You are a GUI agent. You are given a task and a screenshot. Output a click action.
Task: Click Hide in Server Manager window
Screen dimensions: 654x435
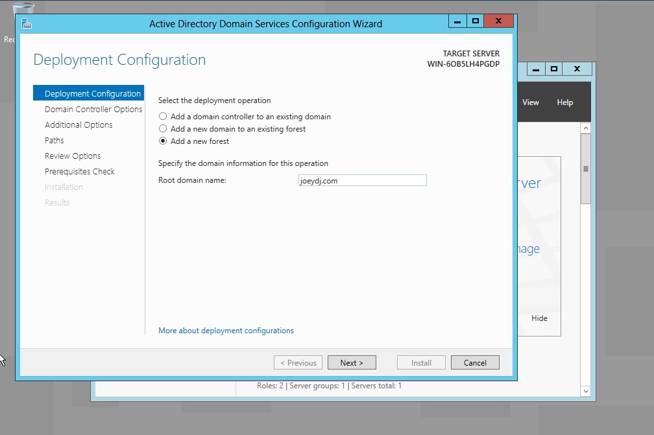click(539, 318)
